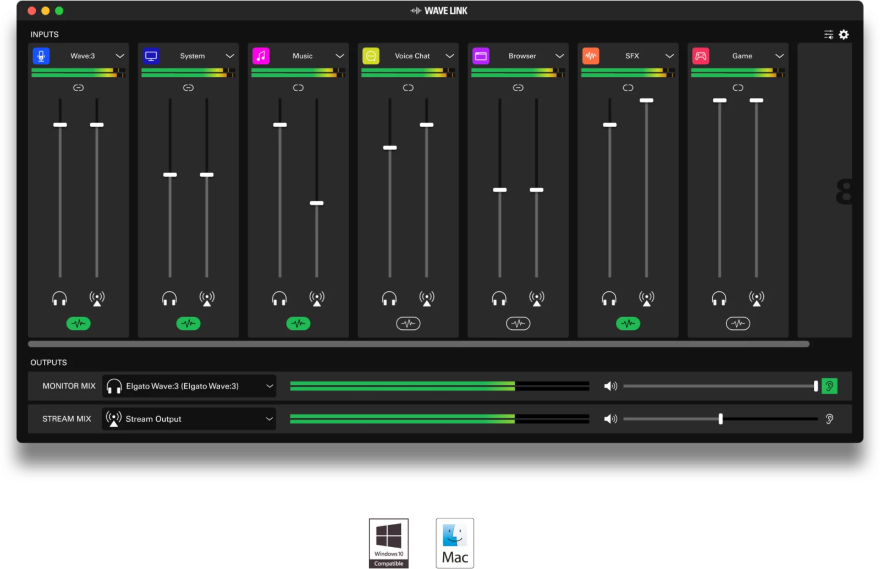Expand SFX channel dropdown chevron
Image resolution: width=880 pixels, height=569 pixels.
(x=670, y=56)
